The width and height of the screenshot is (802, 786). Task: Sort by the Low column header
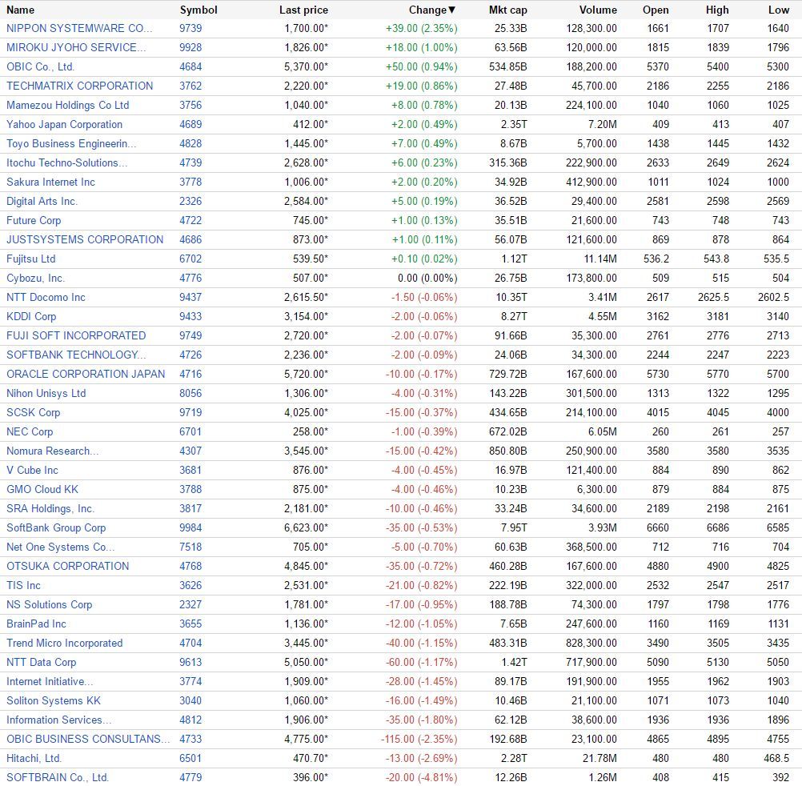point(779,10)
